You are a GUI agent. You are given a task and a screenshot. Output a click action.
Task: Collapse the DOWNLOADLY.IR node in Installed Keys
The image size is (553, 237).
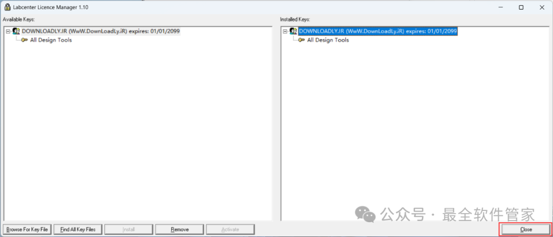click(285, 31)
